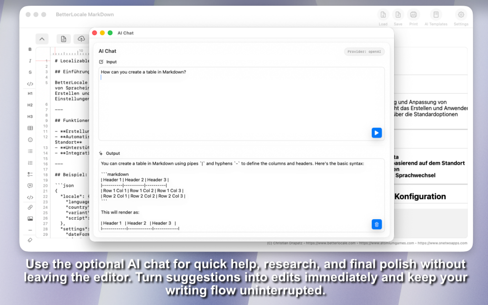Insert a task checklist item
The image size is (488, 305).
tap(30, 174)
